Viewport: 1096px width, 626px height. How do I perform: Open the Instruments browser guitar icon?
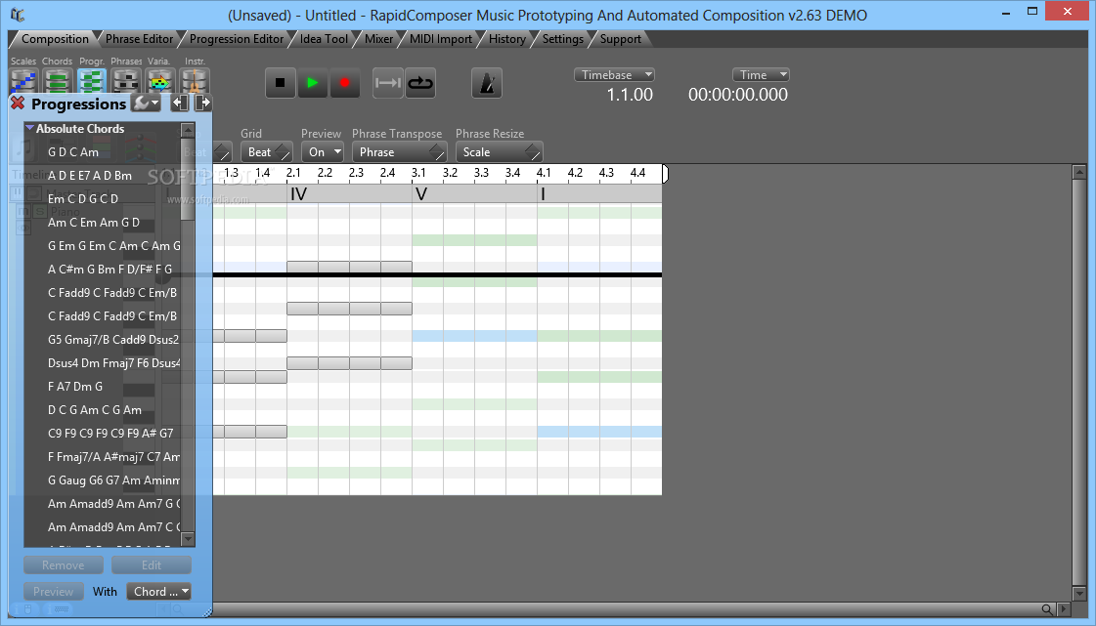click(x=195, y=82)
